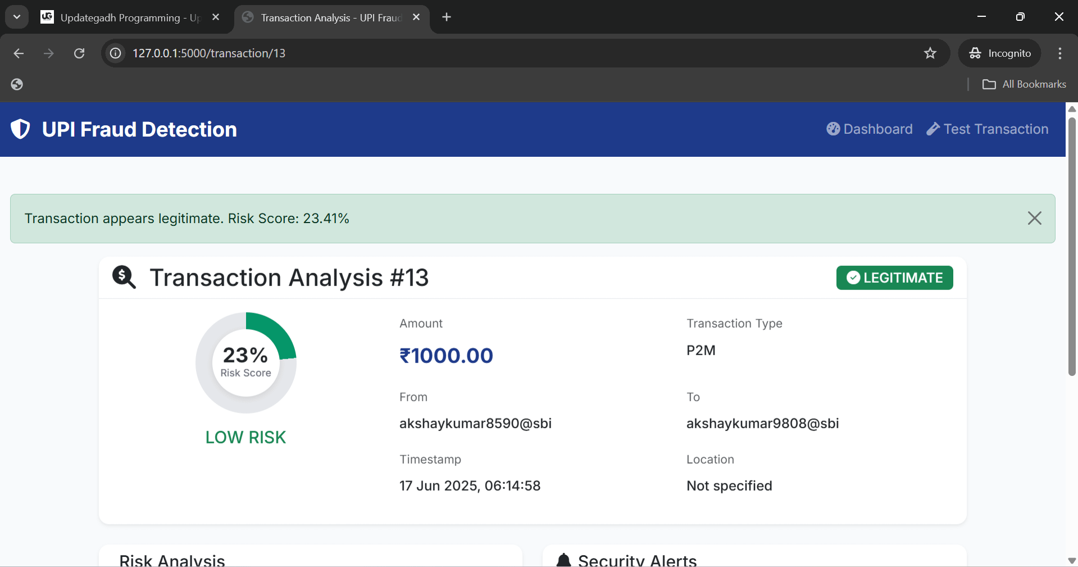Reload the transaction page
This screenshot has width=1078, height=567.
pyautogui.click(x=79, y=53)
